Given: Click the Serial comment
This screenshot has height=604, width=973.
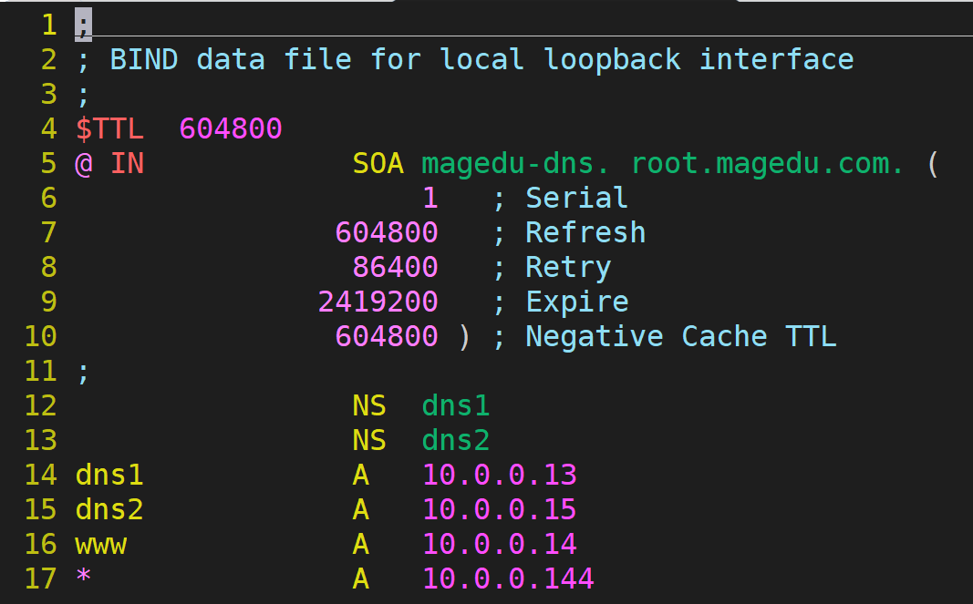Looking at the screenshot, I should (x=576, y=199).
